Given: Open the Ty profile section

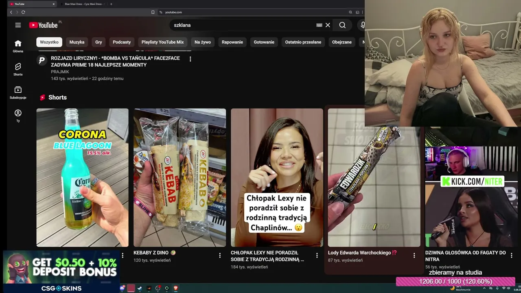Looking at the screenshot, I should pos(18,116).
